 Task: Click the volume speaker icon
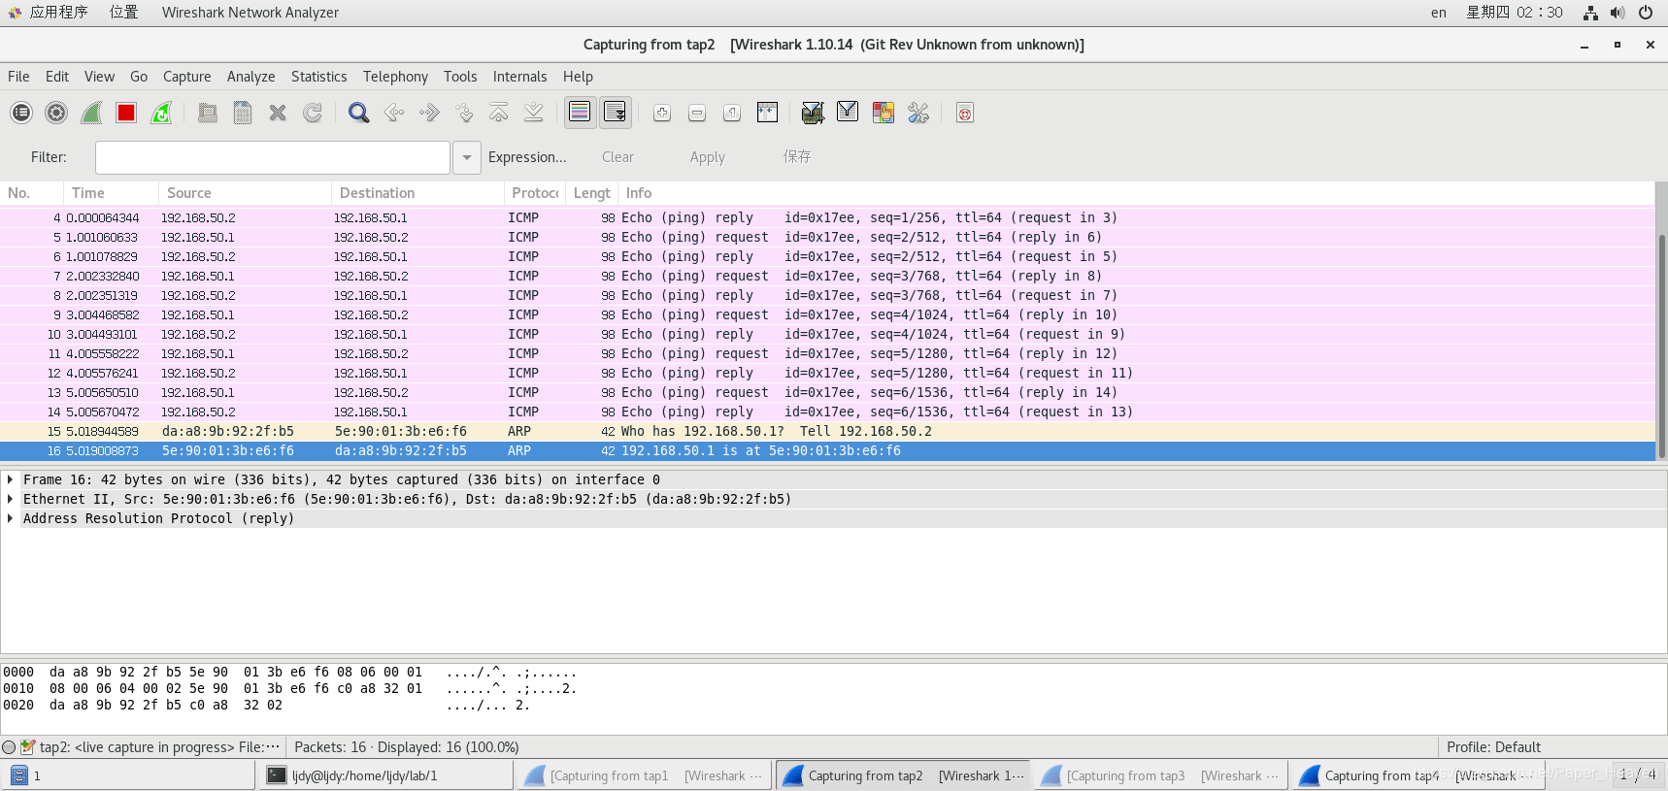[x=1618, y=13]
